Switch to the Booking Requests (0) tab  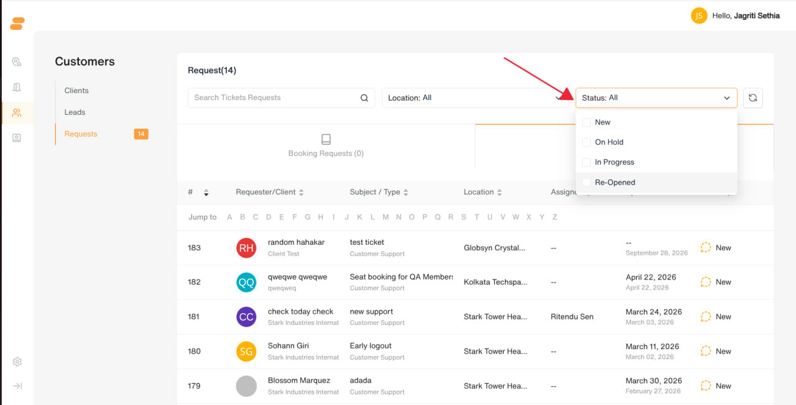point(326,146)
